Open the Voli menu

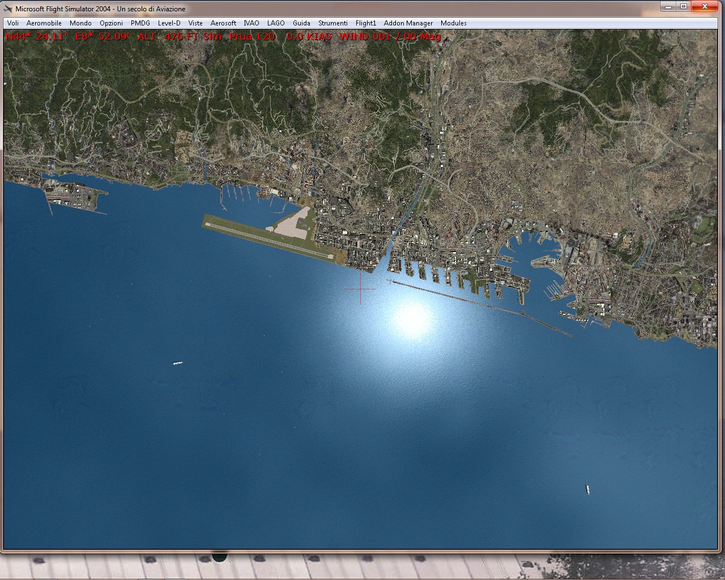[x=13, y=23]
